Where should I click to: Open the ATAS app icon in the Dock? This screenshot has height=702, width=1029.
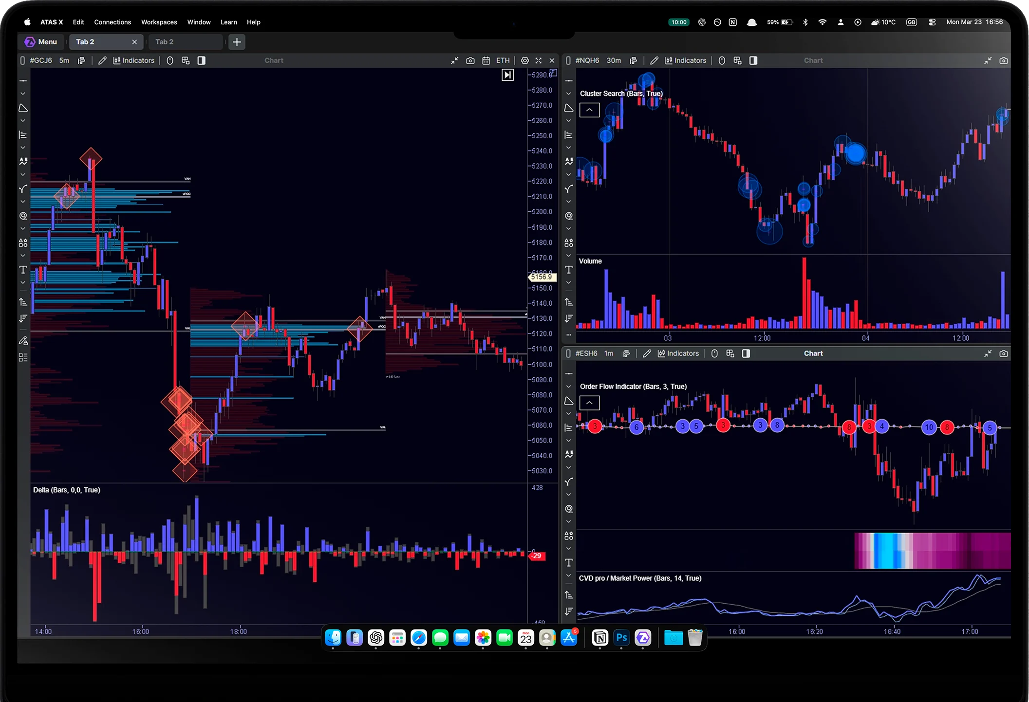coord(643,638)
